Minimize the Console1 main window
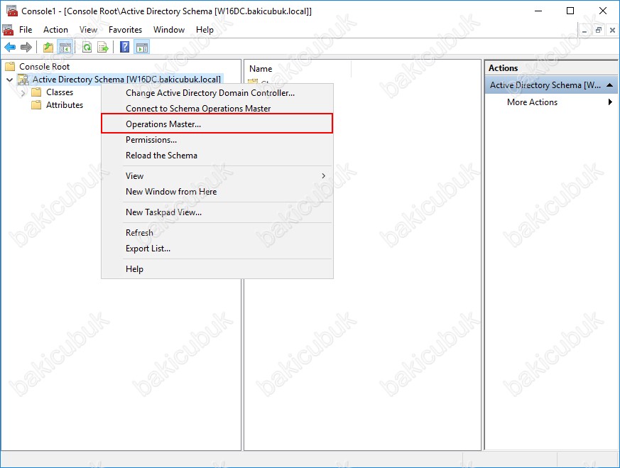 (538, 11)
